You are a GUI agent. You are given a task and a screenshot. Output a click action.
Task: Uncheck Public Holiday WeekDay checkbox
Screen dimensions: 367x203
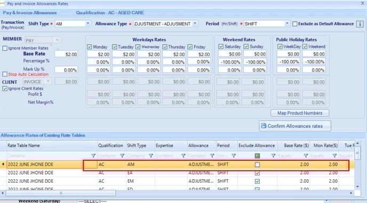pyautogui.click(x=280, y=46)
